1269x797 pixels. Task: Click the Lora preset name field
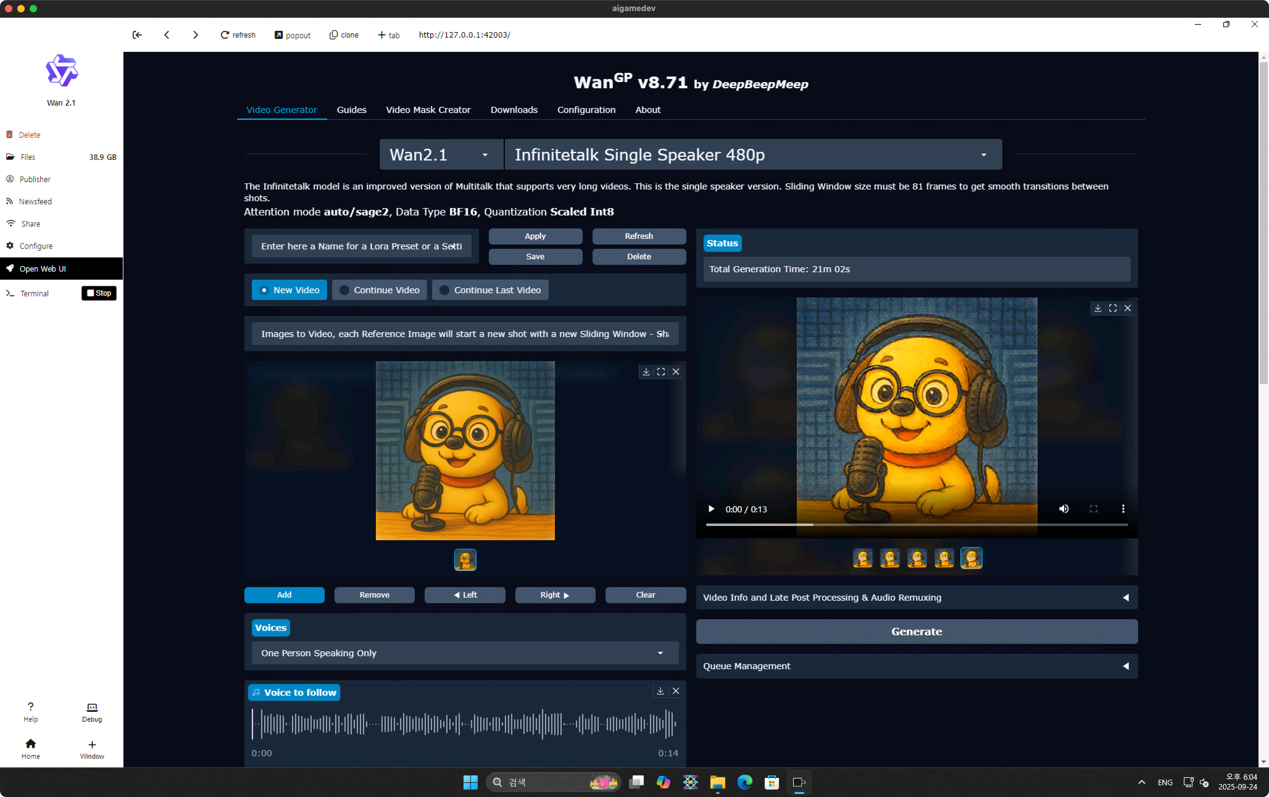tap(361, 246)
